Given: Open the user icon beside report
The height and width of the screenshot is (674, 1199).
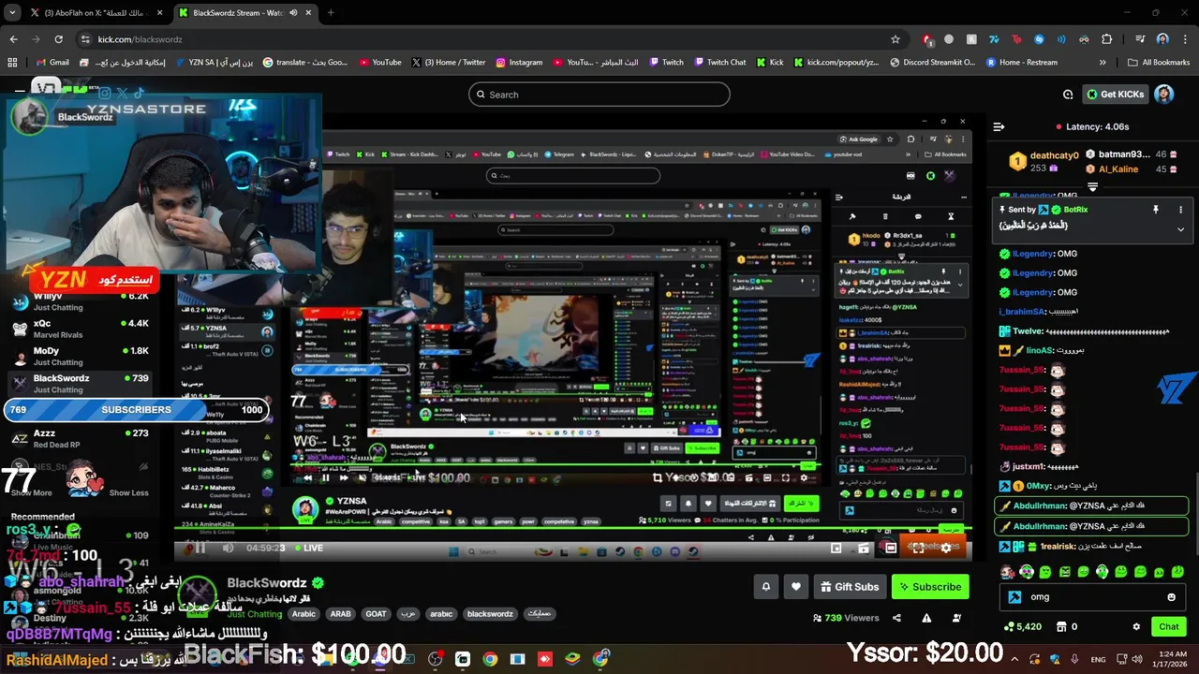Looking at the screenshot, I should pos(956,618).
